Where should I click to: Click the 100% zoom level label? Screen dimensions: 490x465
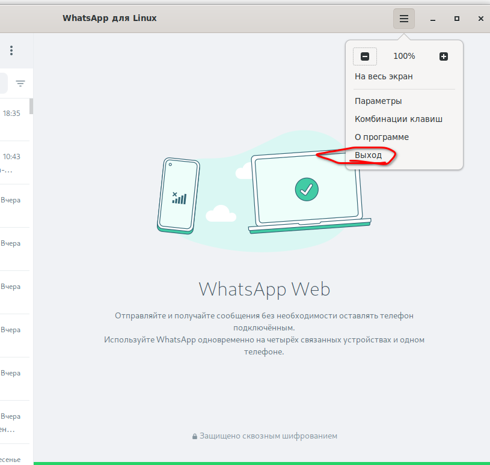[404, 56]
